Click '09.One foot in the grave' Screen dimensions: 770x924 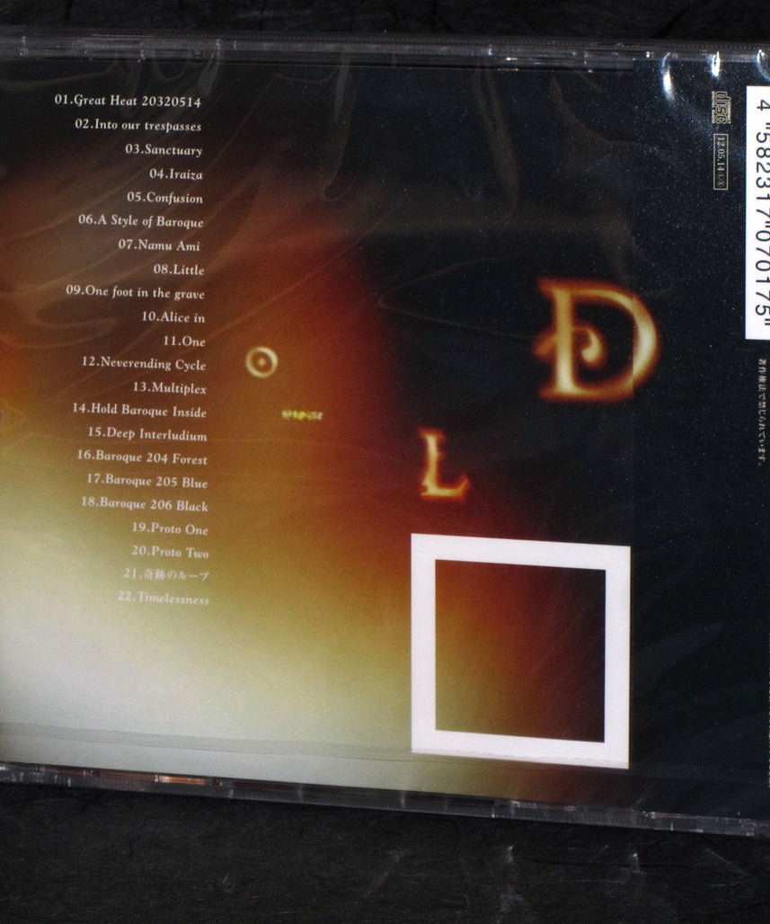tap(136, 292)
